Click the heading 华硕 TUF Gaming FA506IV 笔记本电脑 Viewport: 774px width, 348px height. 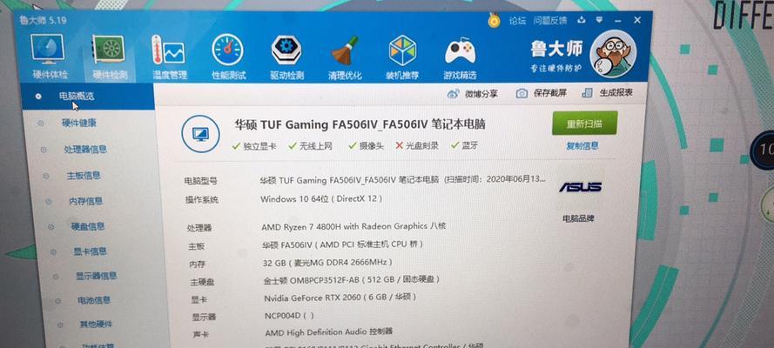(x=360, y=124)
